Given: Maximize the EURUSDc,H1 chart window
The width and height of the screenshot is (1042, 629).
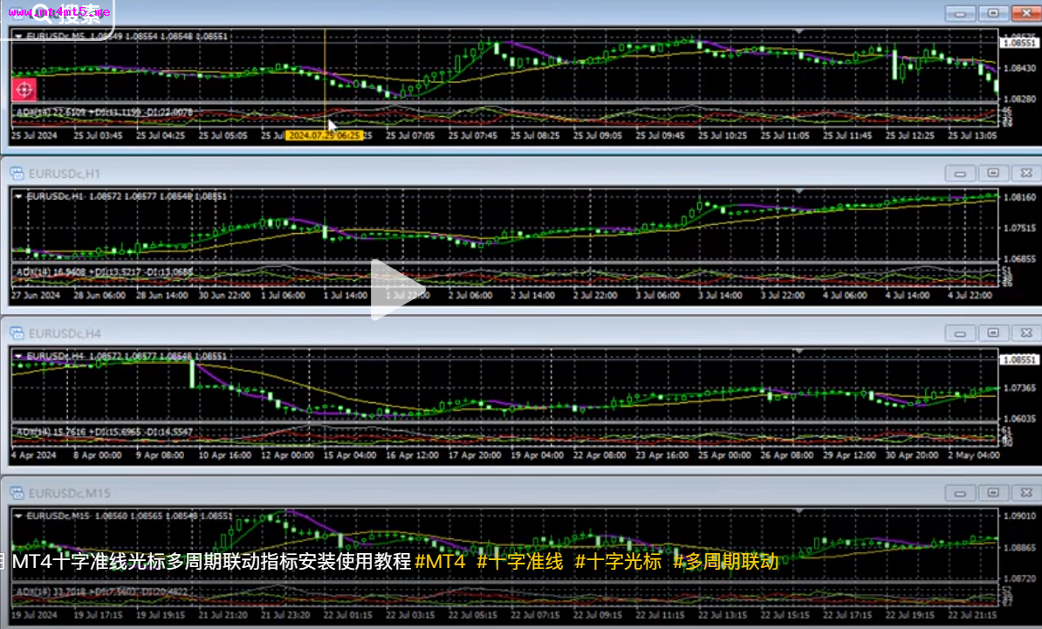Looking at the screenshot, I should (x=993, y=174).
